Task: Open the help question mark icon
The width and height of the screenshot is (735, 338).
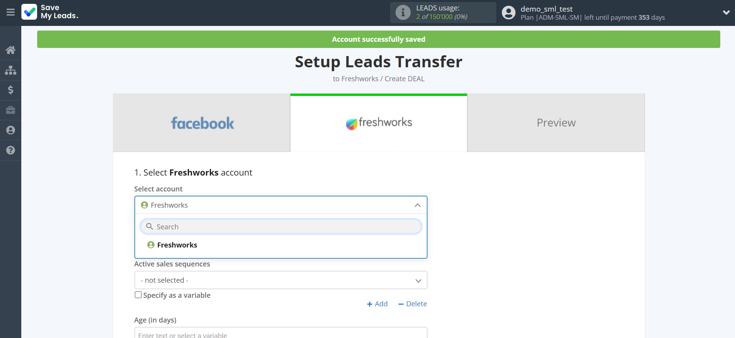Action: pos(10,150)
